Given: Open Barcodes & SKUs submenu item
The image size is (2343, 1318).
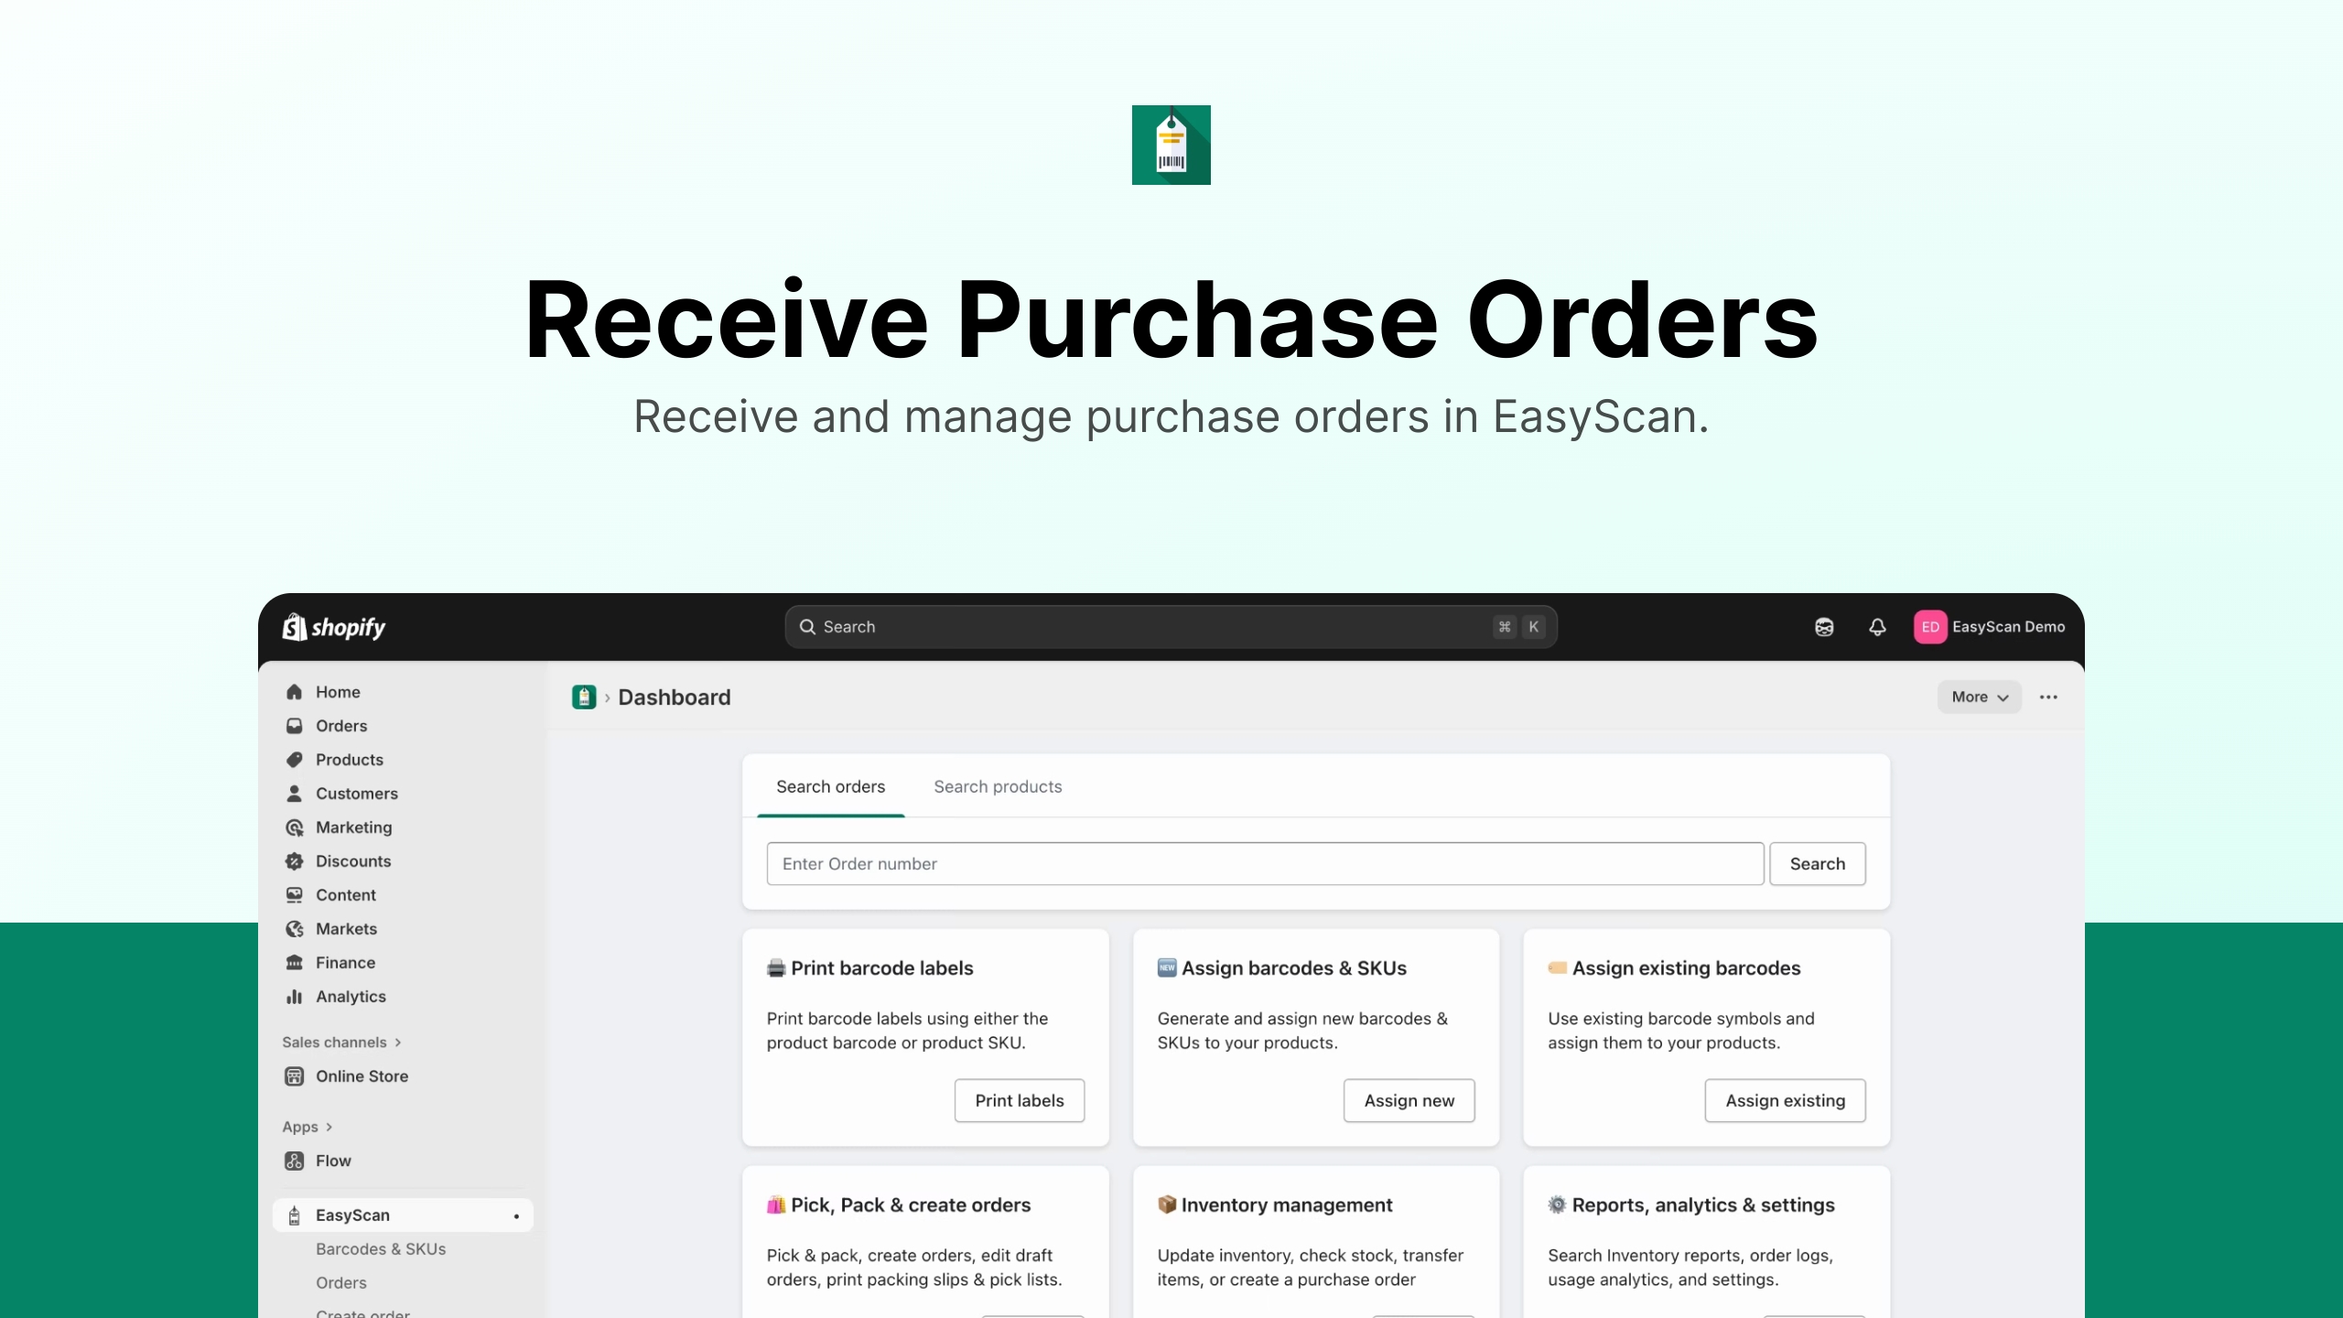Looking at the screenshot, I should [x=381, y=1249].
